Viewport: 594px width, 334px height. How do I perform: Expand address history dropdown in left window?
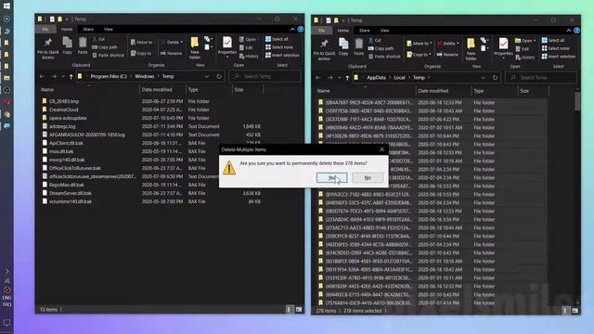207,76
